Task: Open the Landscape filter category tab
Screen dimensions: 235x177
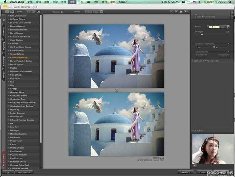Action: pos(4,61)
